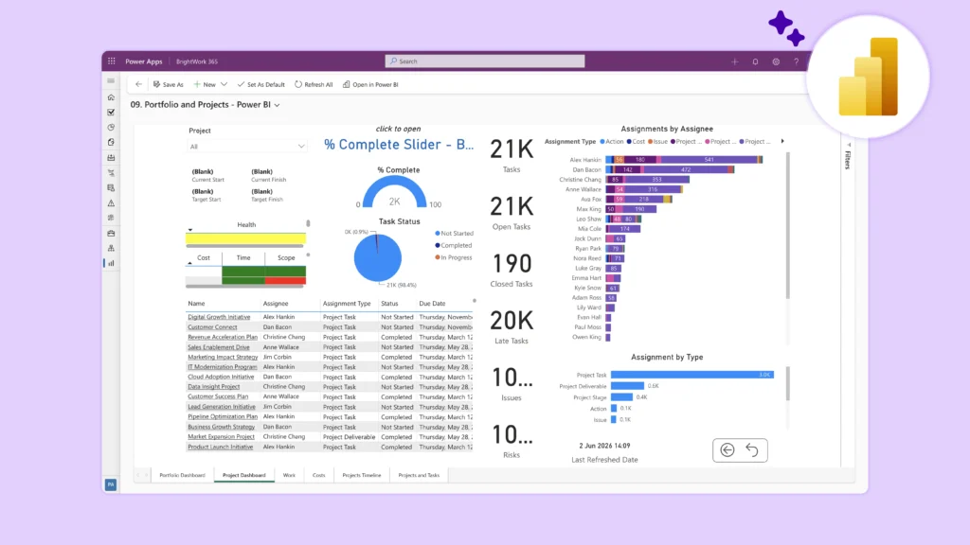Open the warning triangle icon in the sidebar
Viewport: 970px width, 545px height.
click(x=111, y=202)
